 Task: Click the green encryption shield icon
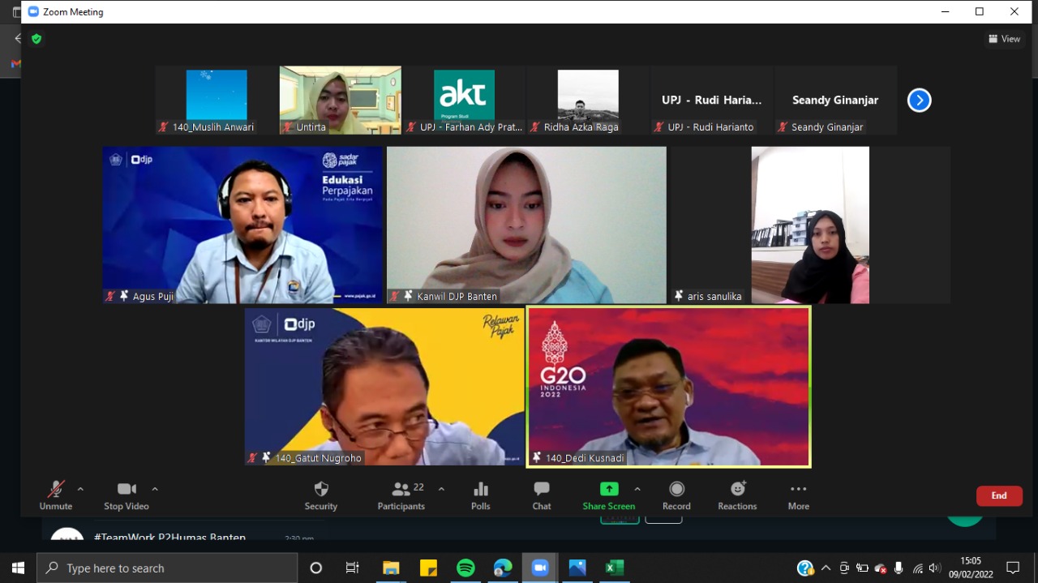pyautogui.click(x=36, y=39)
